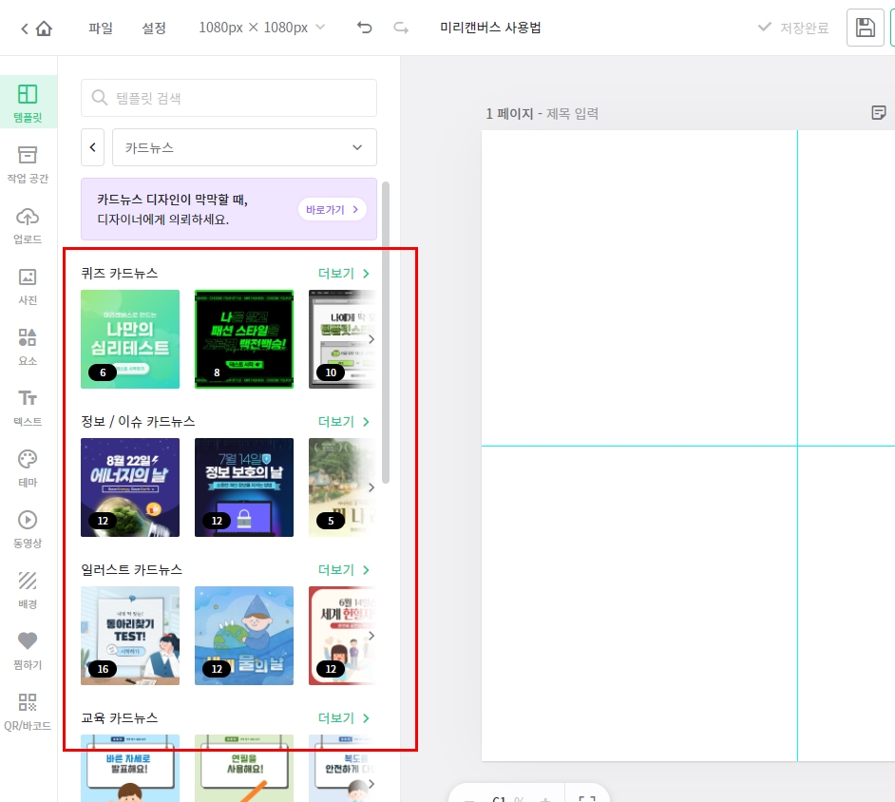The height and width of the screenshot is (802, 895).
Task: Open the 설정 menu
Action: (x=154, y=29)
